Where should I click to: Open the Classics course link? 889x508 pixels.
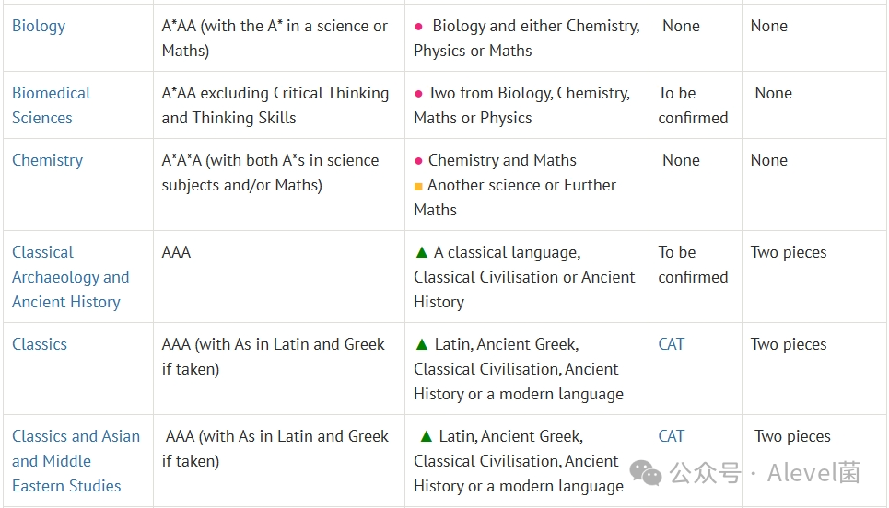point(40,344)
